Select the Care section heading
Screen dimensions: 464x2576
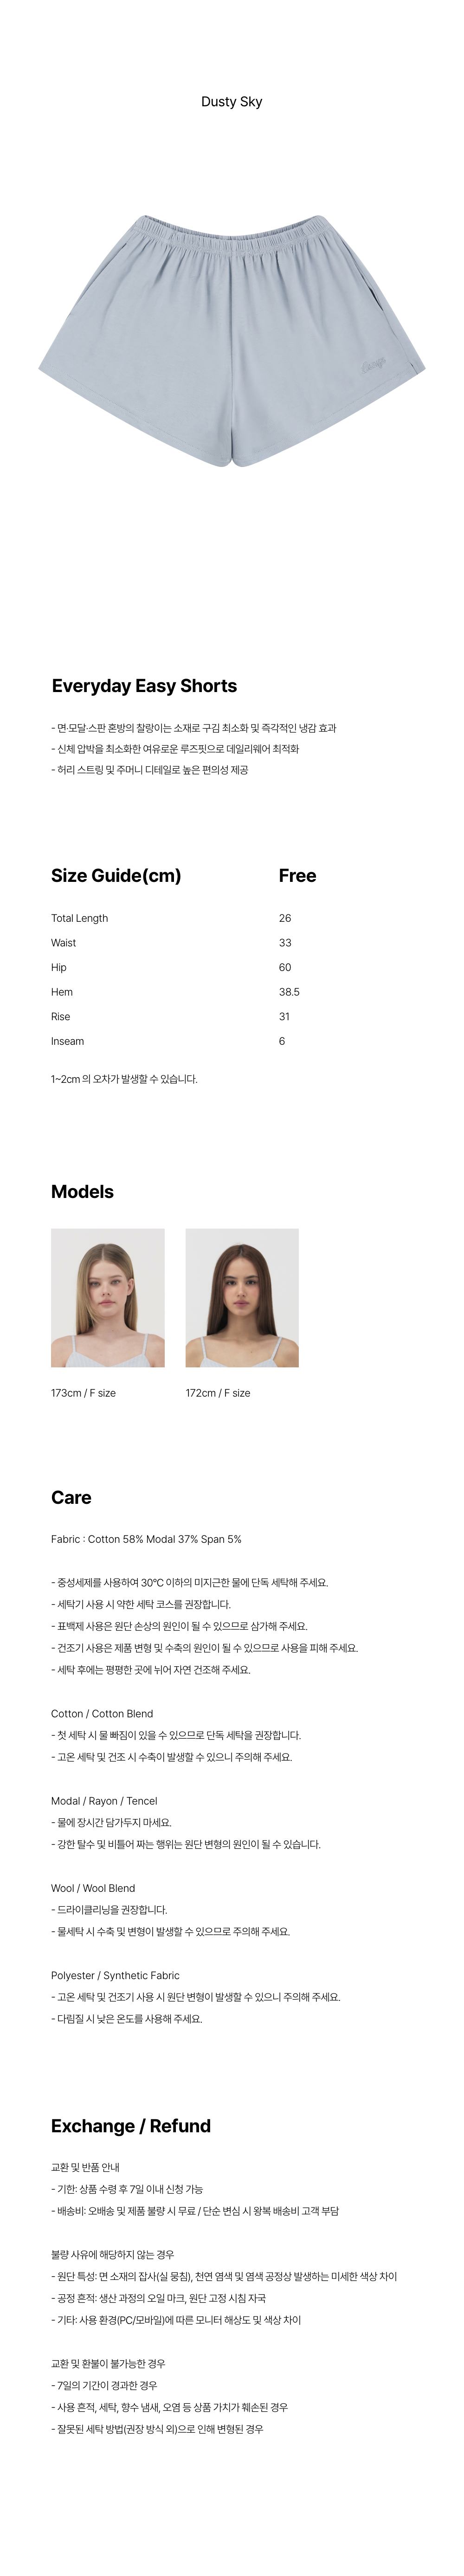[71, 1497]
